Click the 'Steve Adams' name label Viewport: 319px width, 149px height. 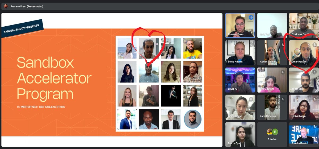pyautogui.click(x=235, y=62)
